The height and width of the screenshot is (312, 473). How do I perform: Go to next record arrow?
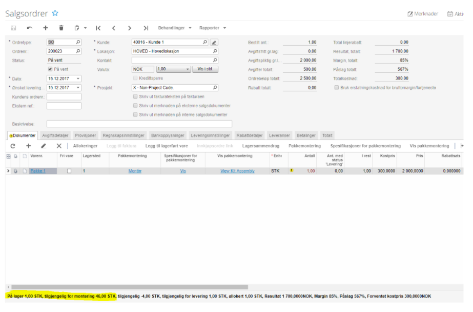pyautogui.click(x=130, y=28)
